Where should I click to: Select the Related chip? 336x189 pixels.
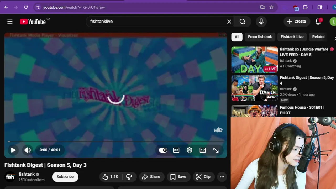point(319,37)
